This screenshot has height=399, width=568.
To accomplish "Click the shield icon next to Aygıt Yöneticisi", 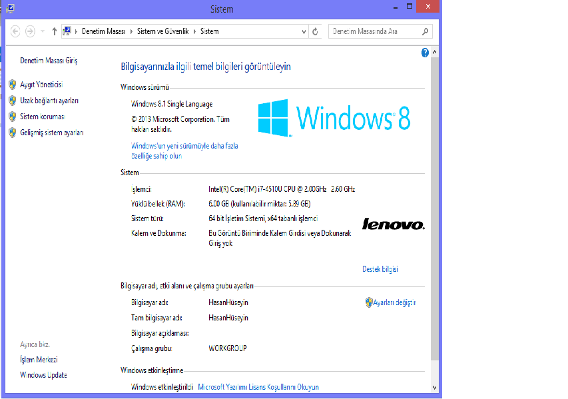I will (x=12, y=85).
